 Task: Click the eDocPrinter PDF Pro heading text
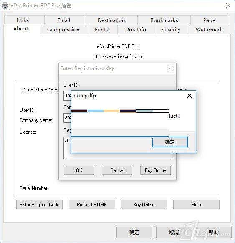pos(118,46)
